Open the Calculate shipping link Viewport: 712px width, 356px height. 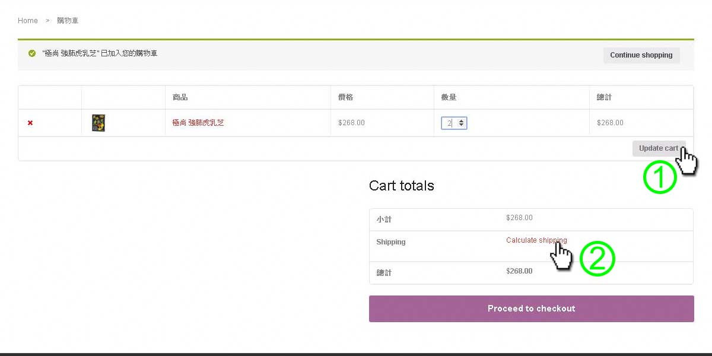pyautogui.click(x=536, y=240)
